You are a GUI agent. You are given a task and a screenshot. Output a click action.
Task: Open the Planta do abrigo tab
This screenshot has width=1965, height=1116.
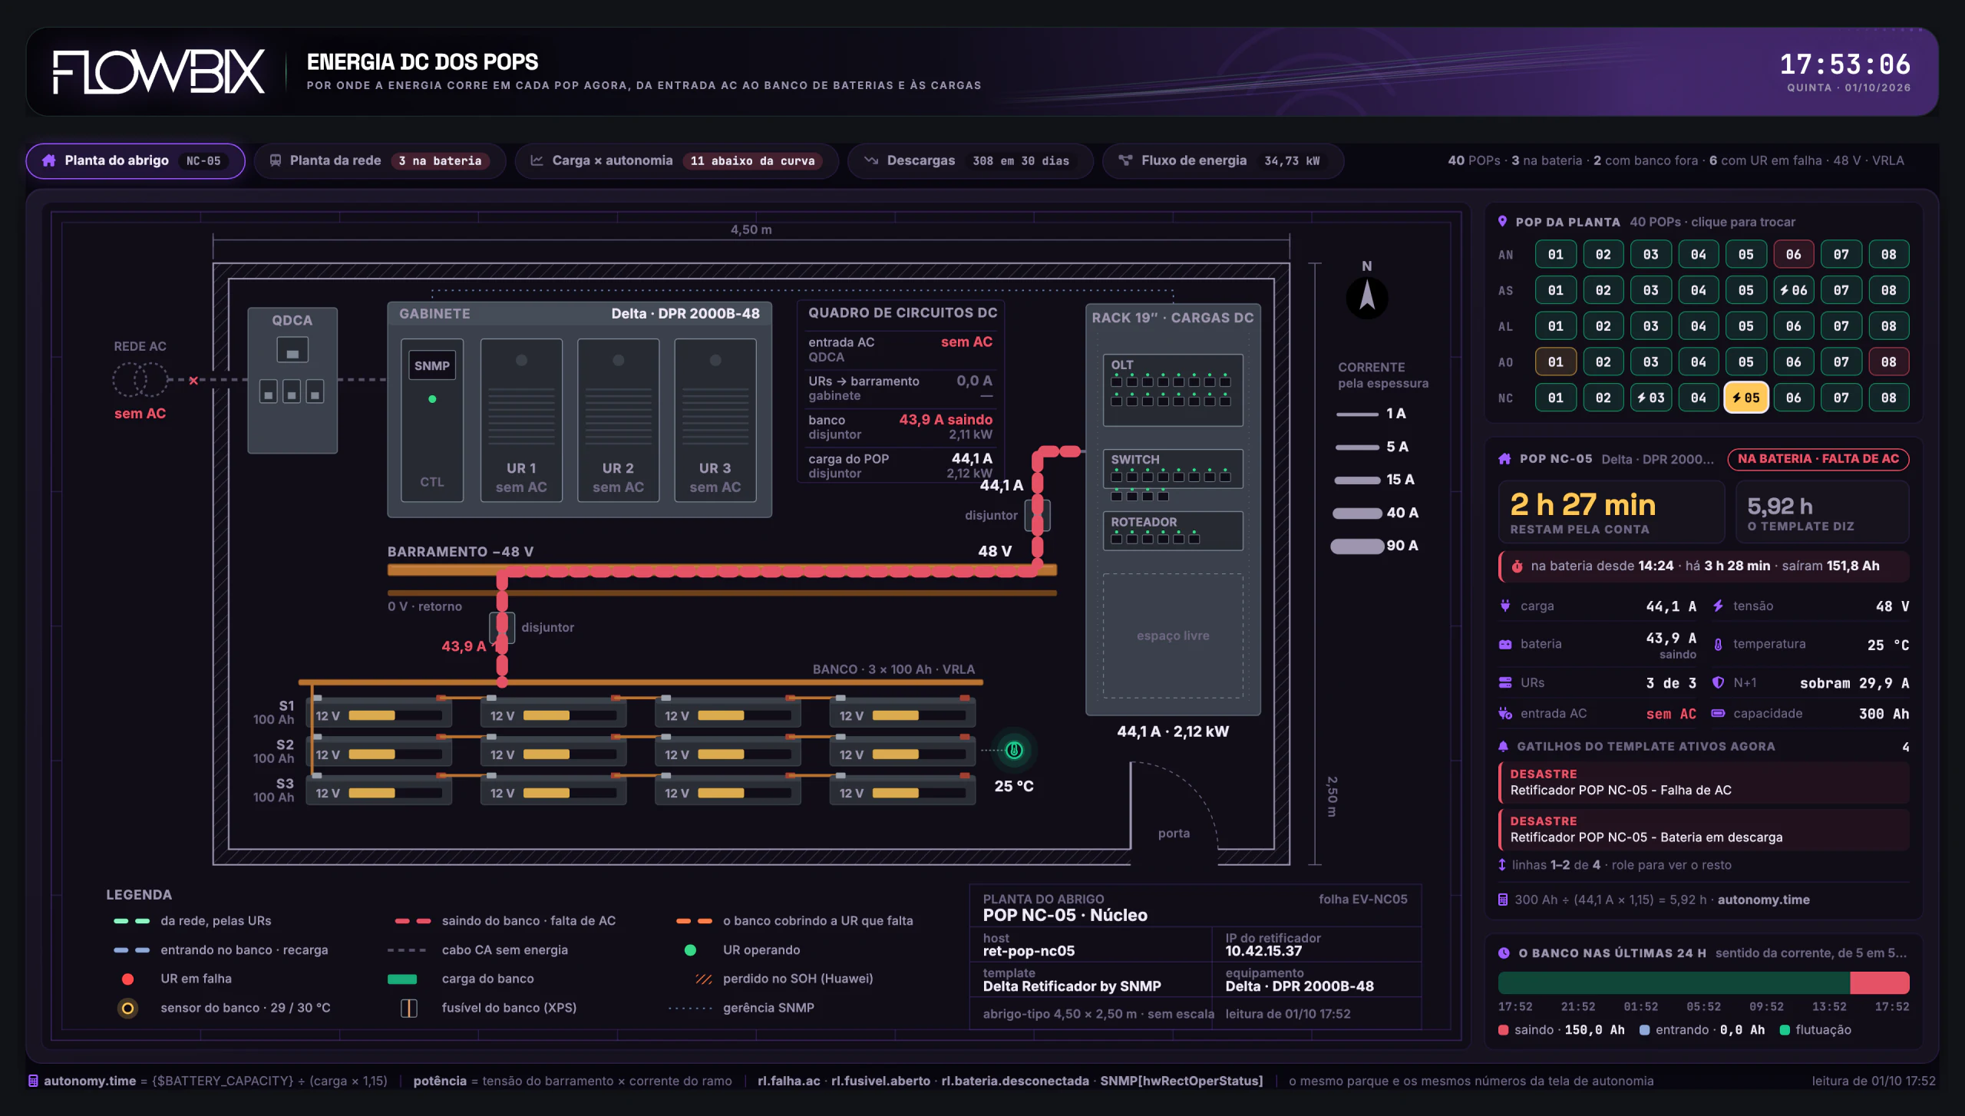[135, 160]
